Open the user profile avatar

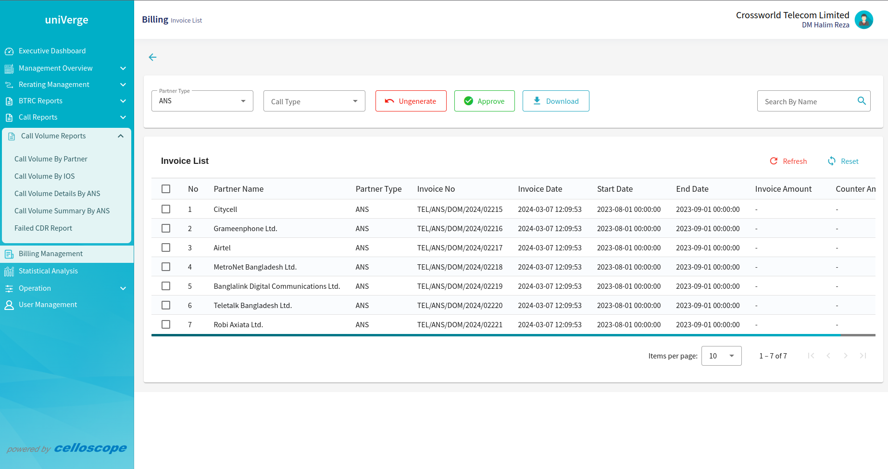tap(864, 20)
